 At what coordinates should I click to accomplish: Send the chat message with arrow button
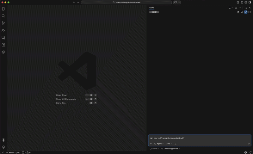point(249,144)
